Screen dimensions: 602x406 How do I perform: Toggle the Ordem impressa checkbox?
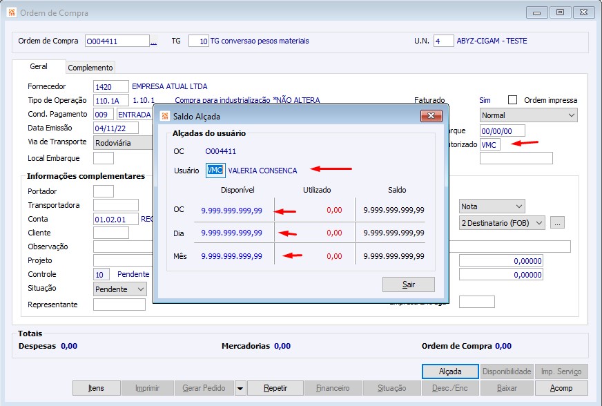tap(512, 100)
